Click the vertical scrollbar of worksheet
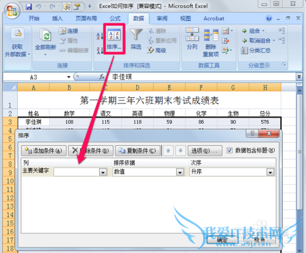 (299, 151)
